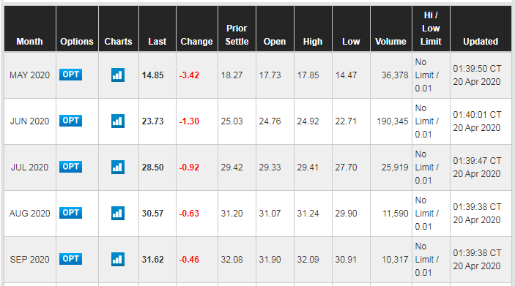
Task: Select the MAY 2020 month cell
Action: tap(30, 75)
